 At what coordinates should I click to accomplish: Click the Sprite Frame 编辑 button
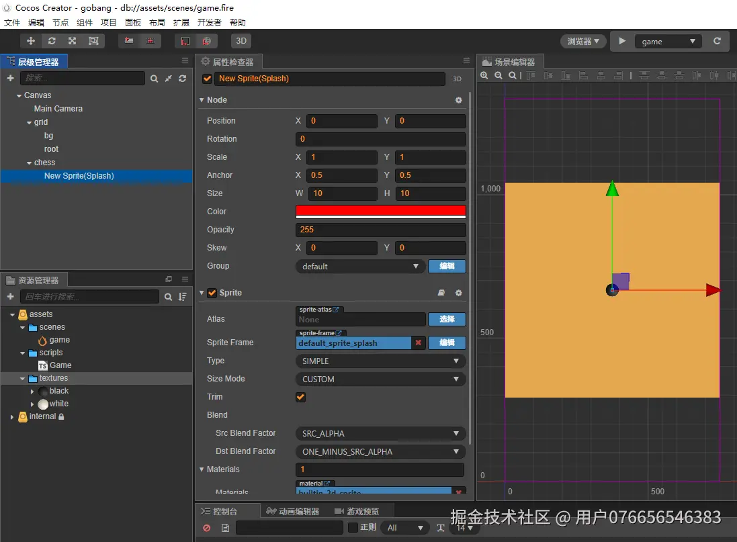pyautogui.click(x=447, y=343)
